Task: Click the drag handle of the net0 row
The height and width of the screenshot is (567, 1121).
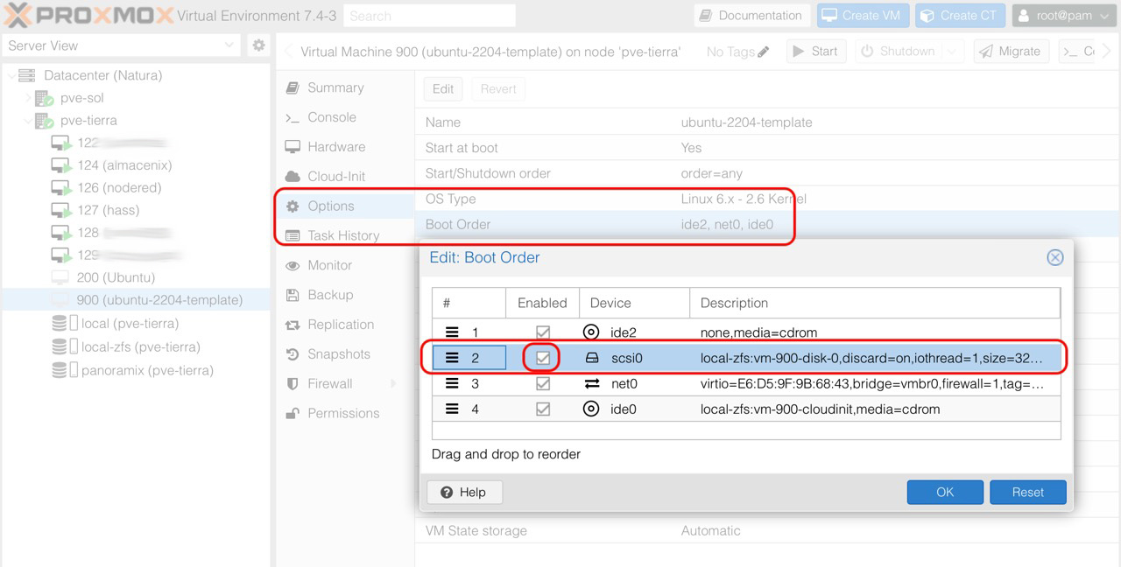Action: (x=452, y=383)
